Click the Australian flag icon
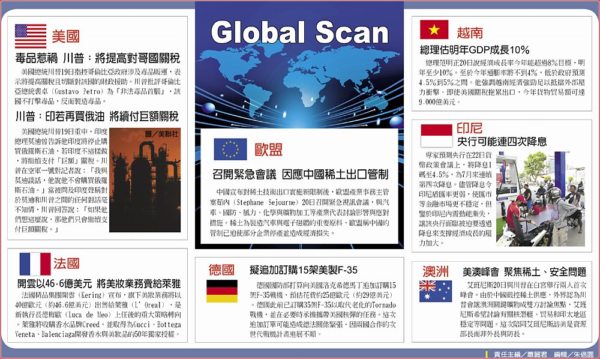This screenshot has height=359, width=600. [436, 291]
